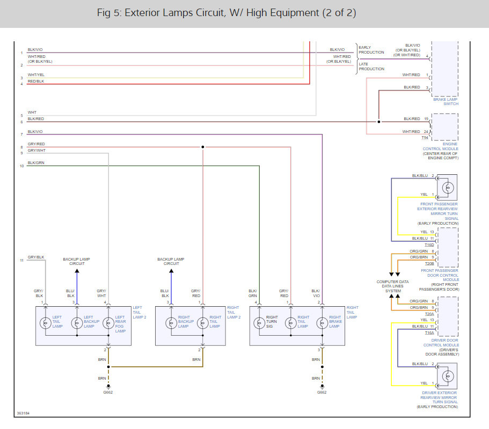The image size is (489, 429).
Task: Click the RED/BLK wire label at line 4
Action: [36, 82]
